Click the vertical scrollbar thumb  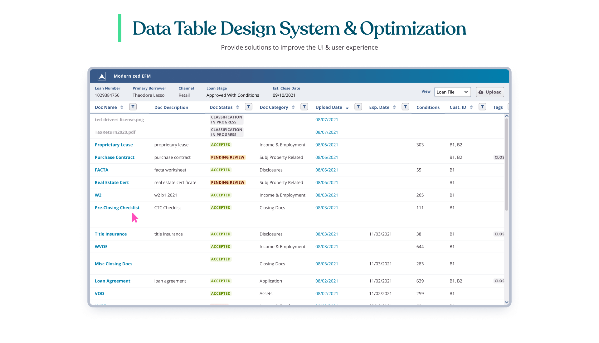(506, 164)
